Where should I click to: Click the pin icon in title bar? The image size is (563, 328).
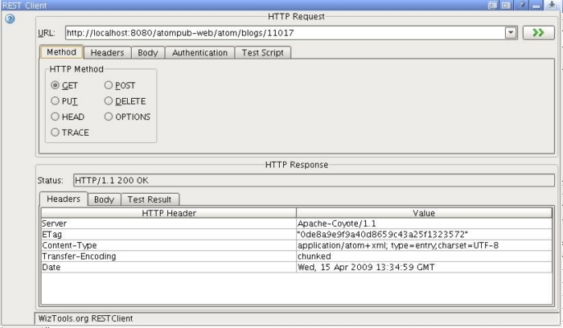(522, 6)
